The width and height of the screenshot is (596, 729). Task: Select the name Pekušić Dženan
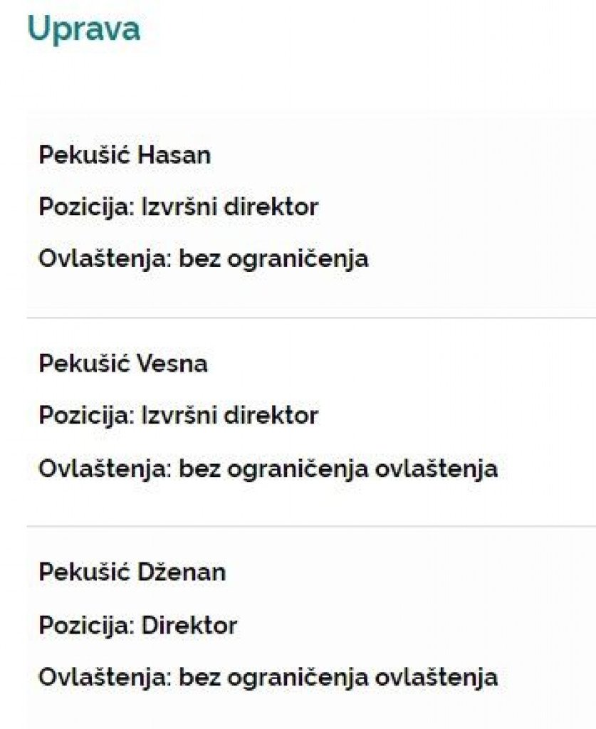[132, 572]
